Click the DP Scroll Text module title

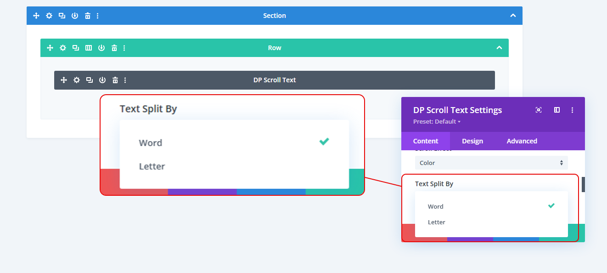275,80
